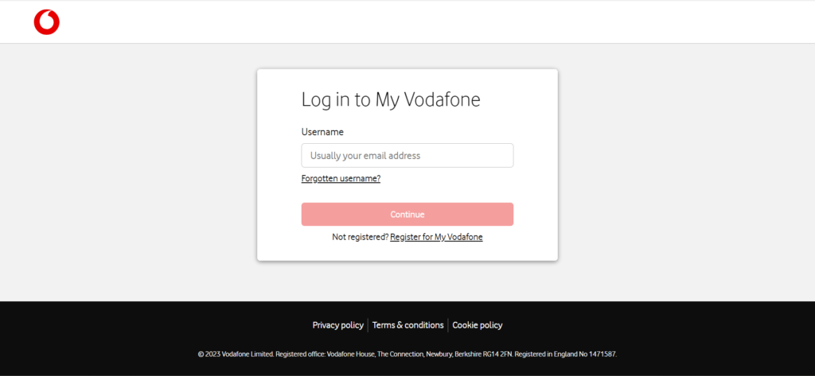The image size is (815, 376).
Task: Click the Vodafone logo in the header
Action: click(47, 23)
